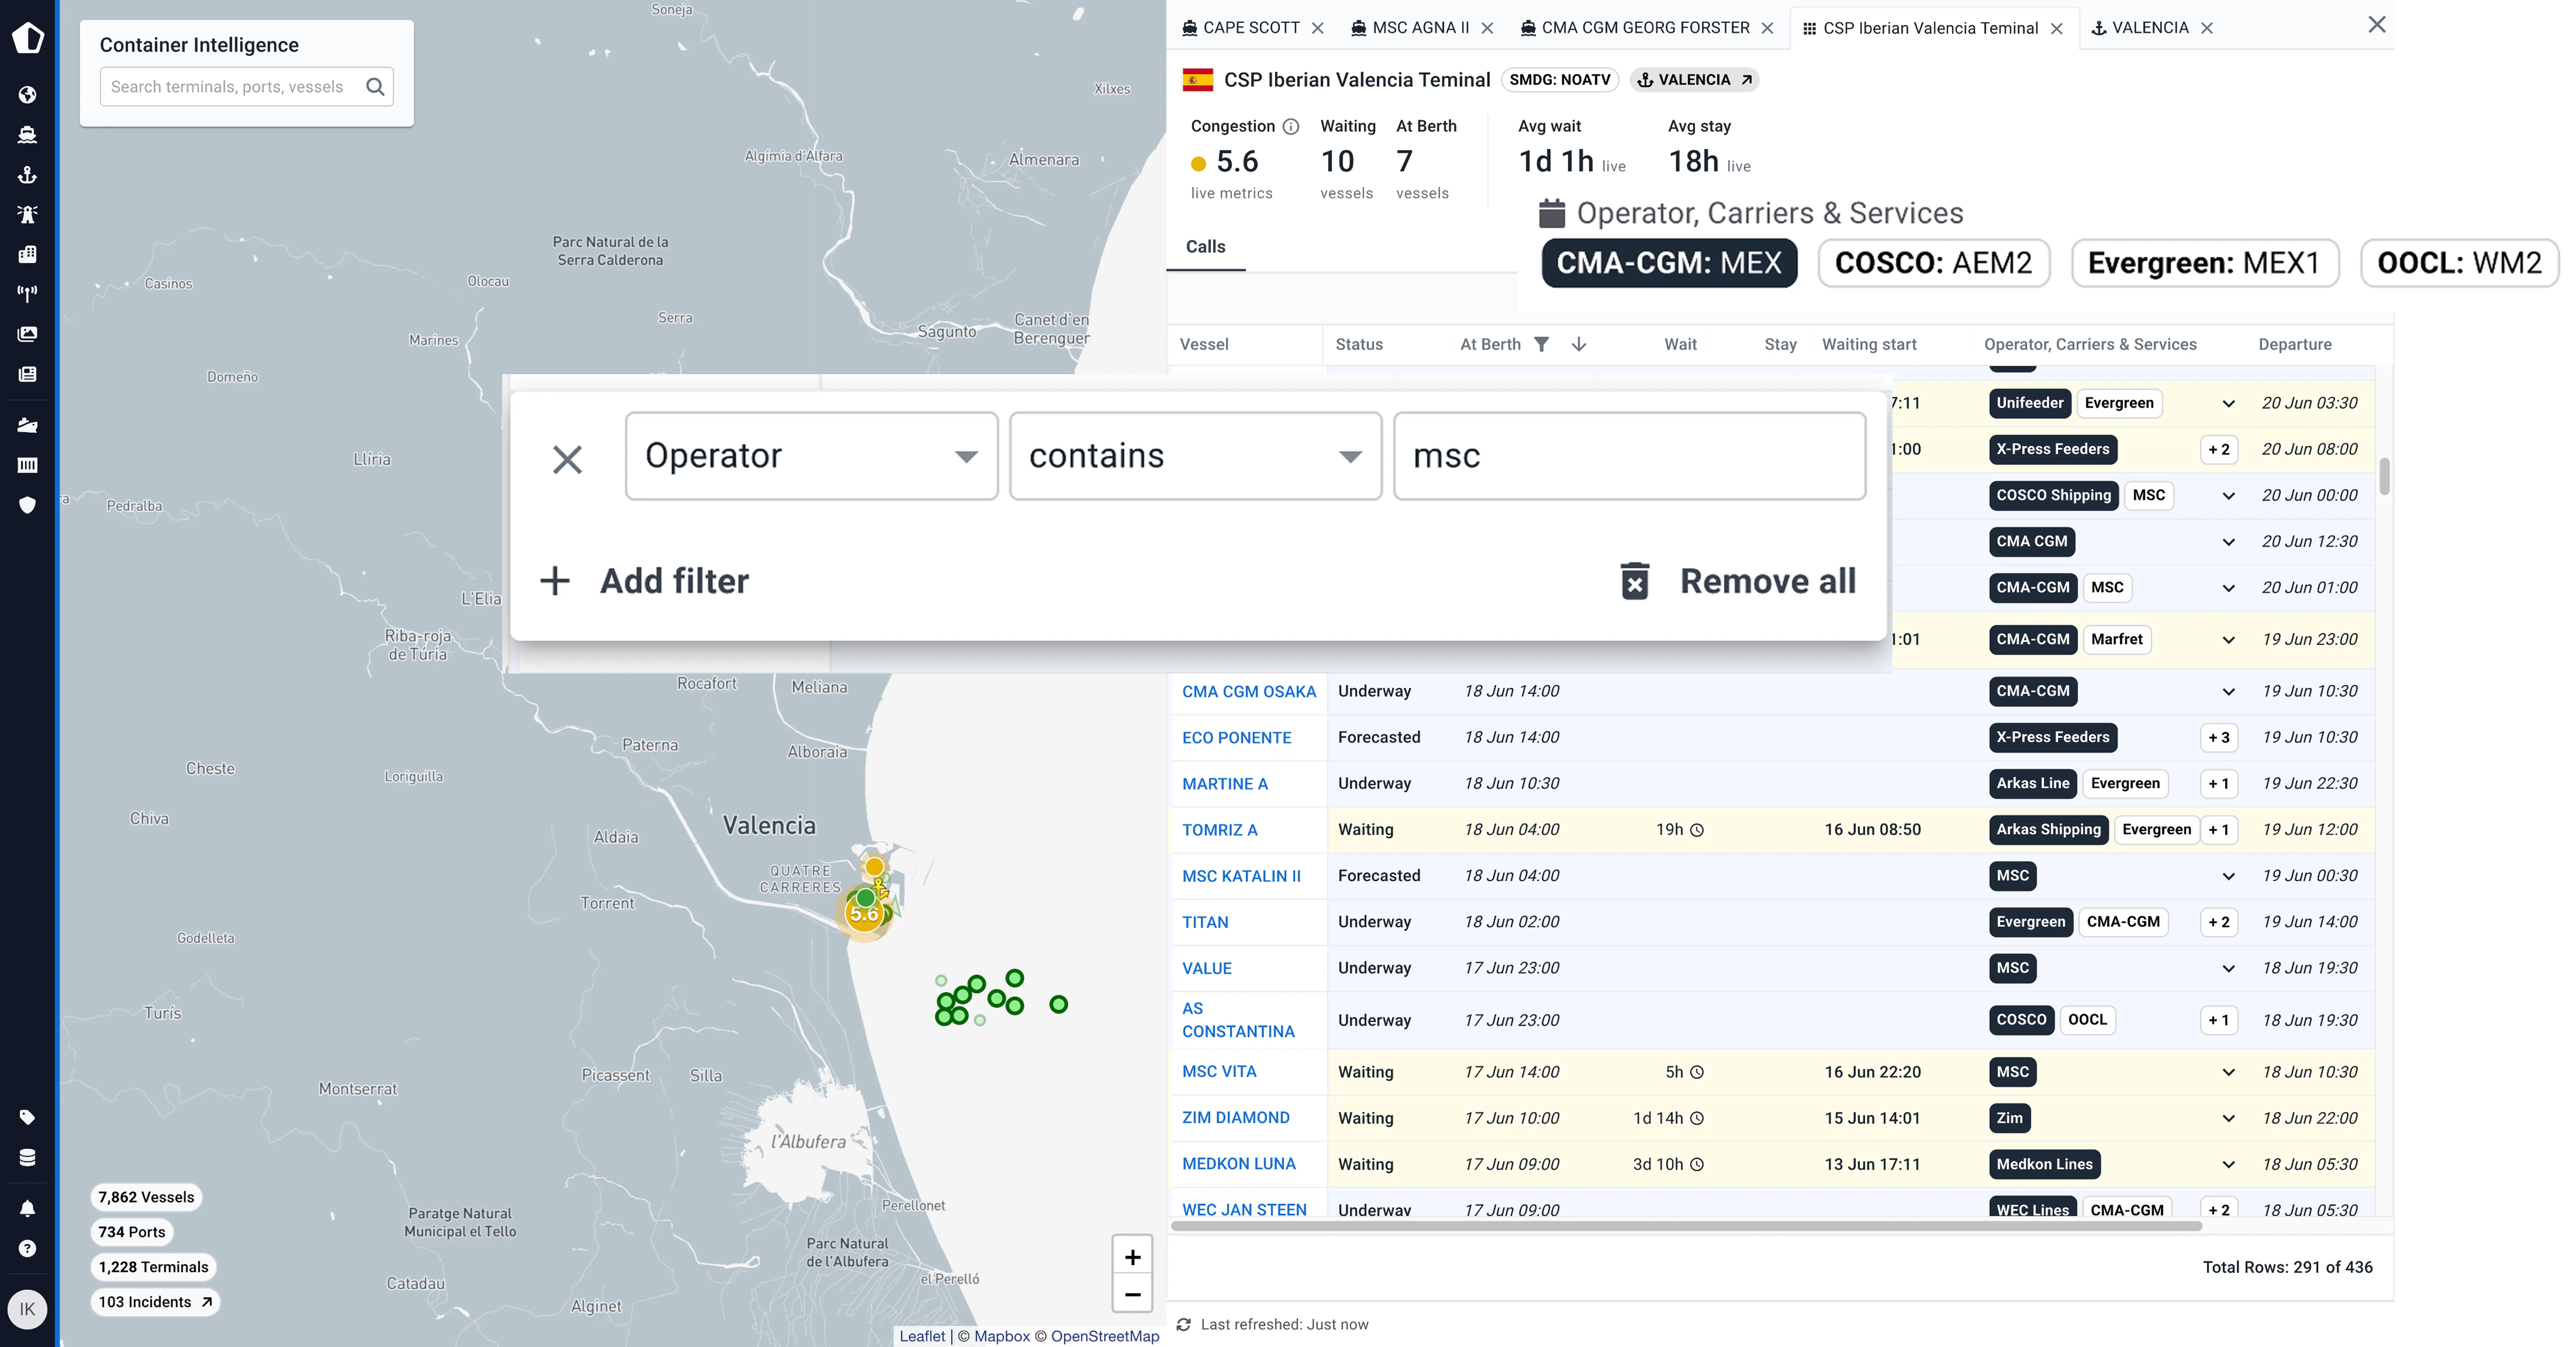Click the At Berth column filter icon
This screenshot has height=1347, width=2576.
[1542, 344]
